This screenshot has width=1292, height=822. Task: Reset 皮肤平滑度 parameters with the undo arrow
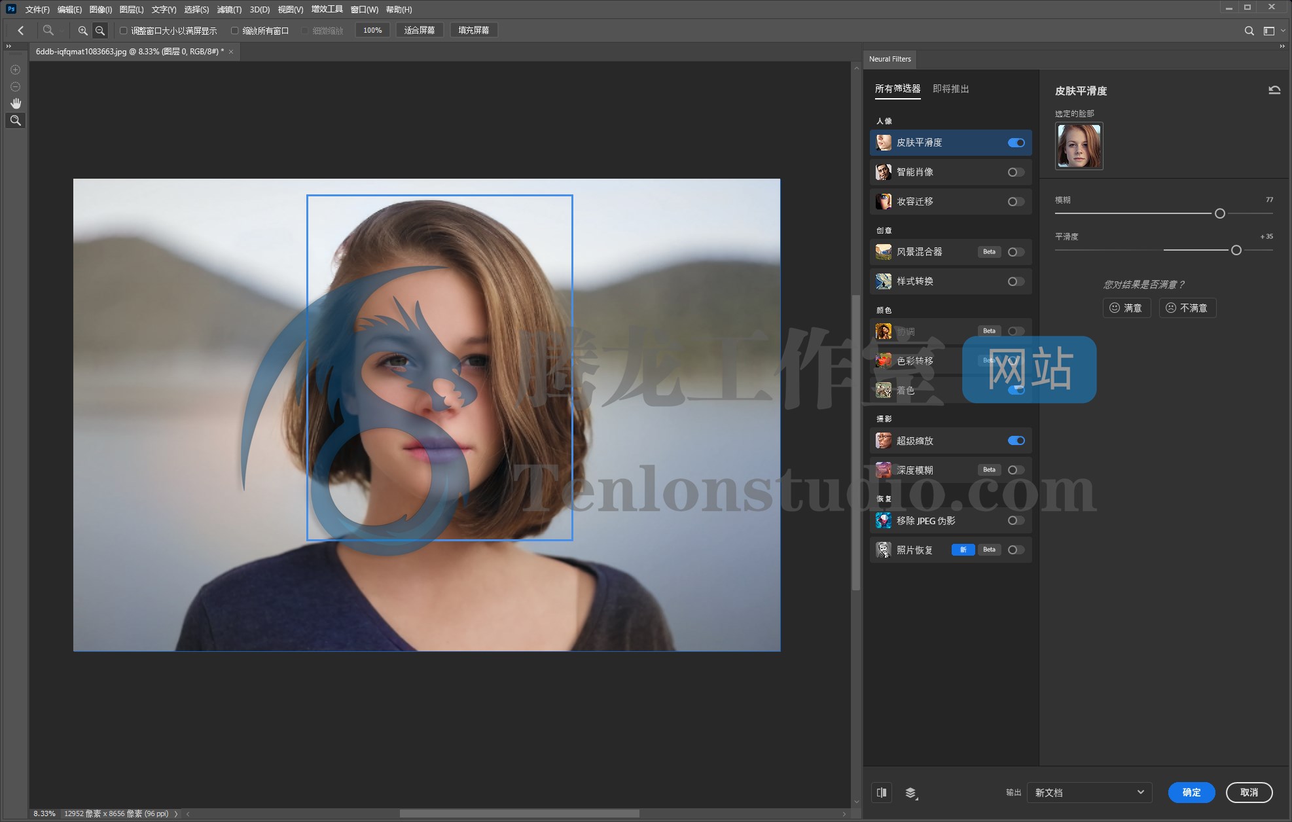(1274, 90)
